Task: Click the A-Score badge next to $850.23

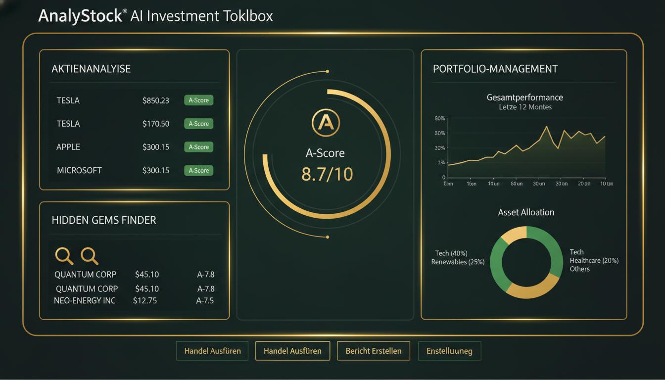Action: [198, 100]
